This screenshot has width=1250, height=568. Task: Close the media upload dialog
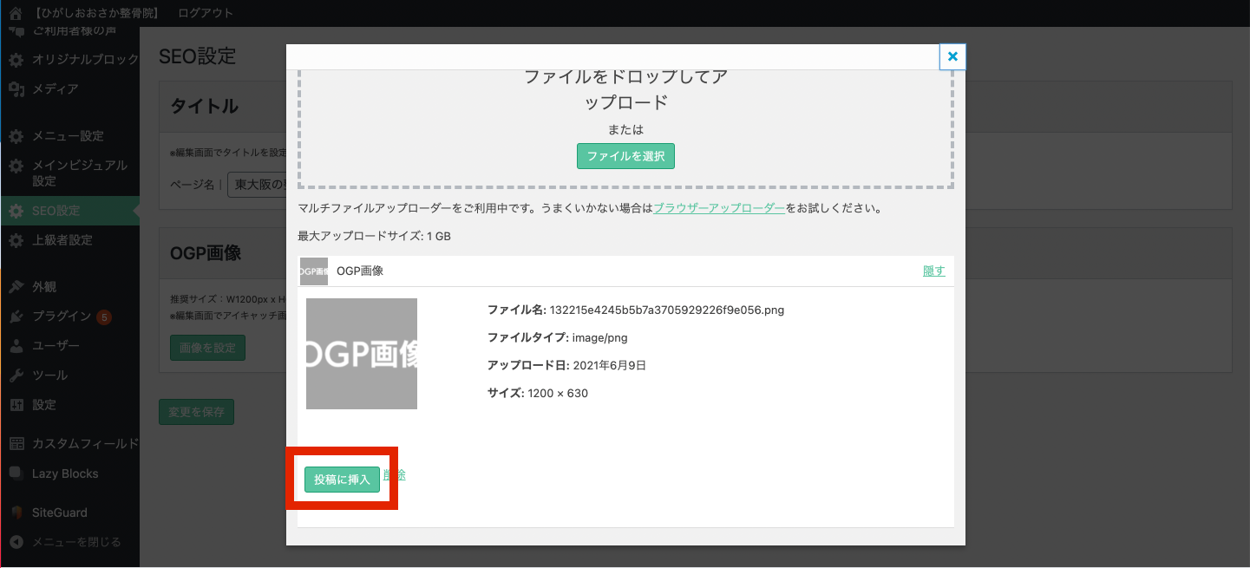(952, 56)
